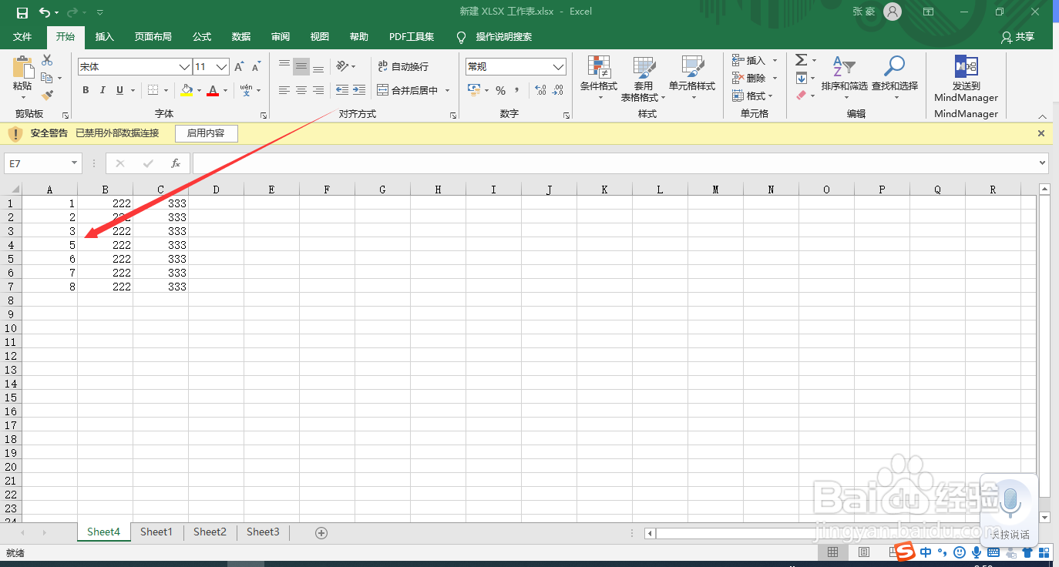Image resolution: width=1059 pixels, height=567 pixels.
Task: Click the Percent Style icon
Action: pyautogui.click(x=500, y=91)
